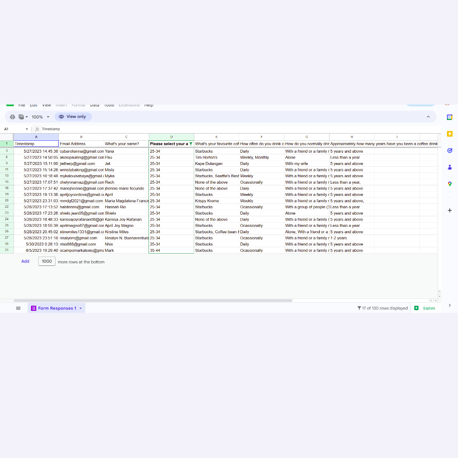The height and width of the screenshot is (458, 458).
Task: Open the Help menu
Action: pyautogui.click(x=149, y=105)
